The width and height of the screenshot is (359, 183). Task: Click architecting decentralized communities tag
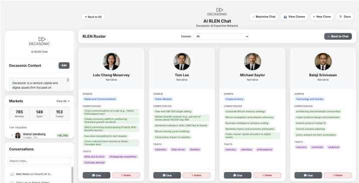coord(318,111)
